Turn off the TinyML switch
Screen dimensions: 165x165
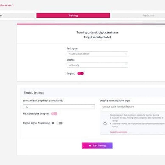pos(80,73)
